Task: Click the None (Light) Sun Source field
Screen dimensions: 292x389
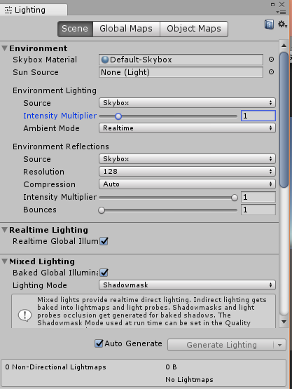Action: coord(181,72)
